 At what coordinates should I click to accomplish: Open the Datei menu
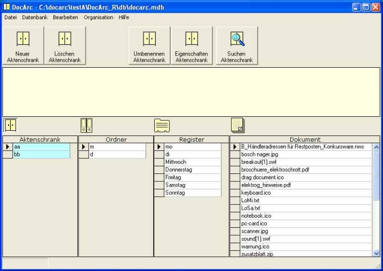11,17
